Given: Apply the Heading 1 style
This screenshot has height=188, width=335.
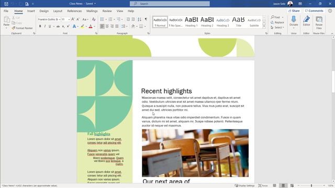Looking at the screenshot, I should (191, 22).
